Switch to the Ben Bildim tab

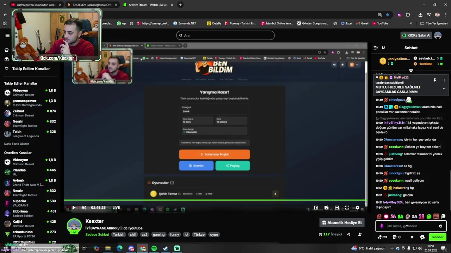point(92,5)
